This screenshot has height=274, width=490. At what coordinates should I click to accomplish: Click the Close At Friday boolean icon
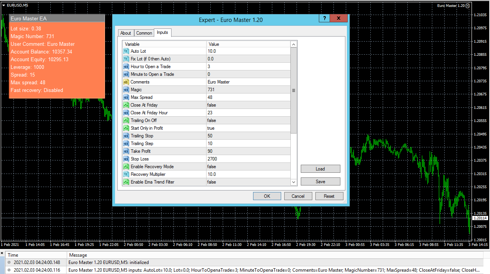pyautogui.click(x=126, y=105)
